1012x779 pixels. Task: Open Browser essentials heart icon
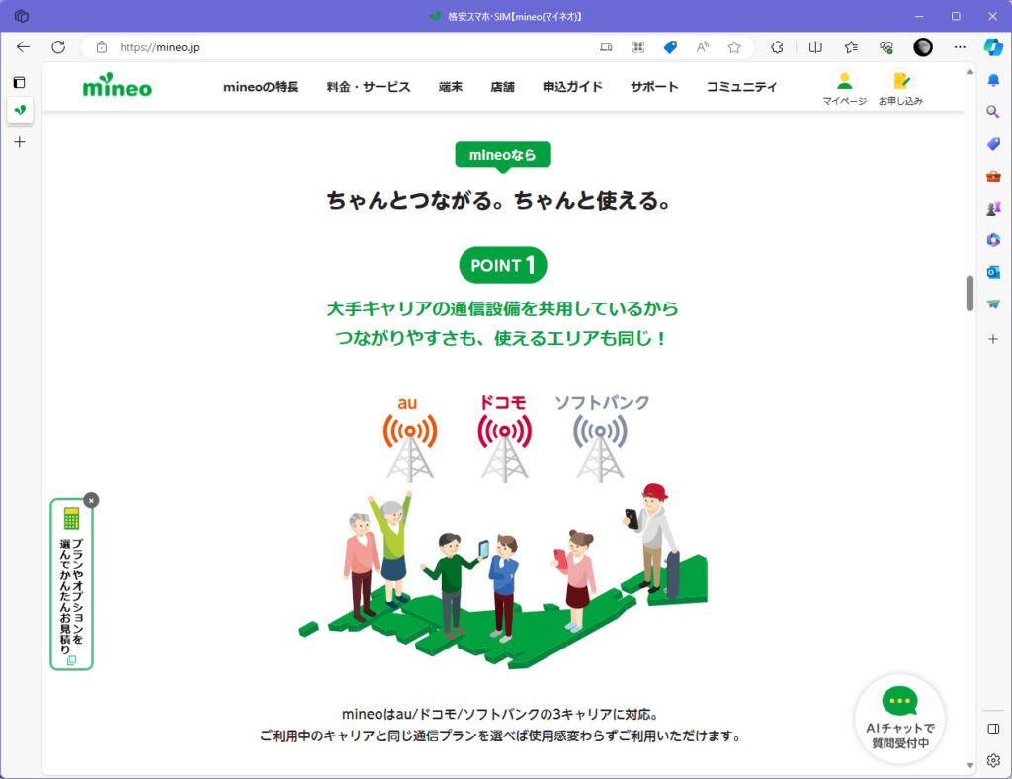pos(886,47)
